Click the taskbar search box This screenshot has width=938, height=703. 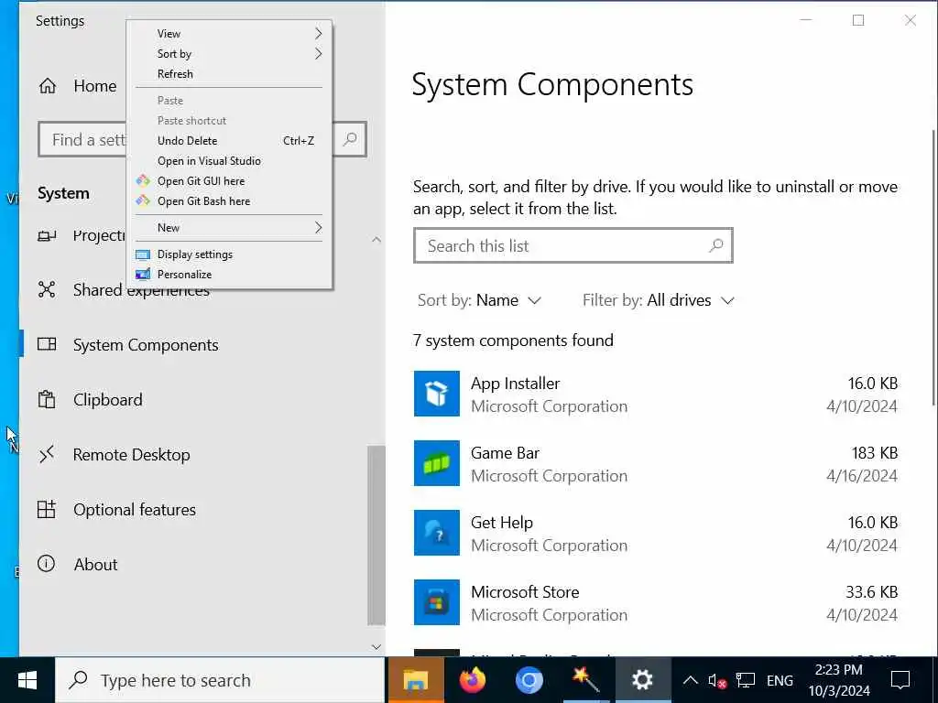tap(220, 680)
